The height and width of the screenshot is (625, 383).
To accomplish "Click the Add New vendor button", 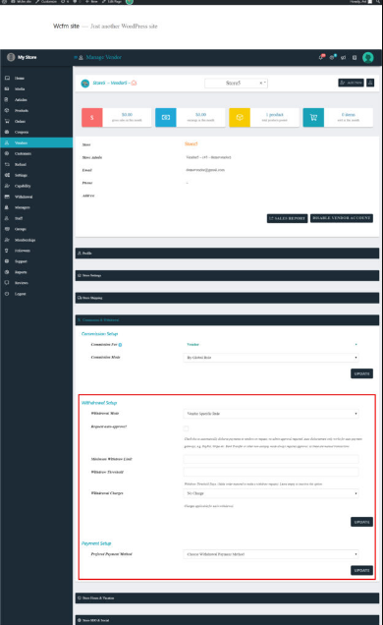I will (351, 83).
